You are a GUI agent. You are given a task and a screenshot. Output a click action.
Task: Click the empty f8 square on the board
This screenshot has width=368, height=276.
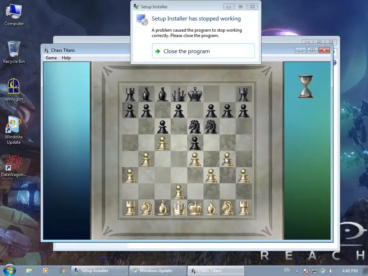click(x=211, y=94)
